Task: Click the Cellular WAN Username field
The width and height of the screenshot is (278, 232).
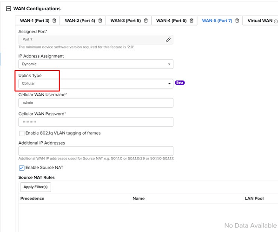Action: click(x=96, y=103)
